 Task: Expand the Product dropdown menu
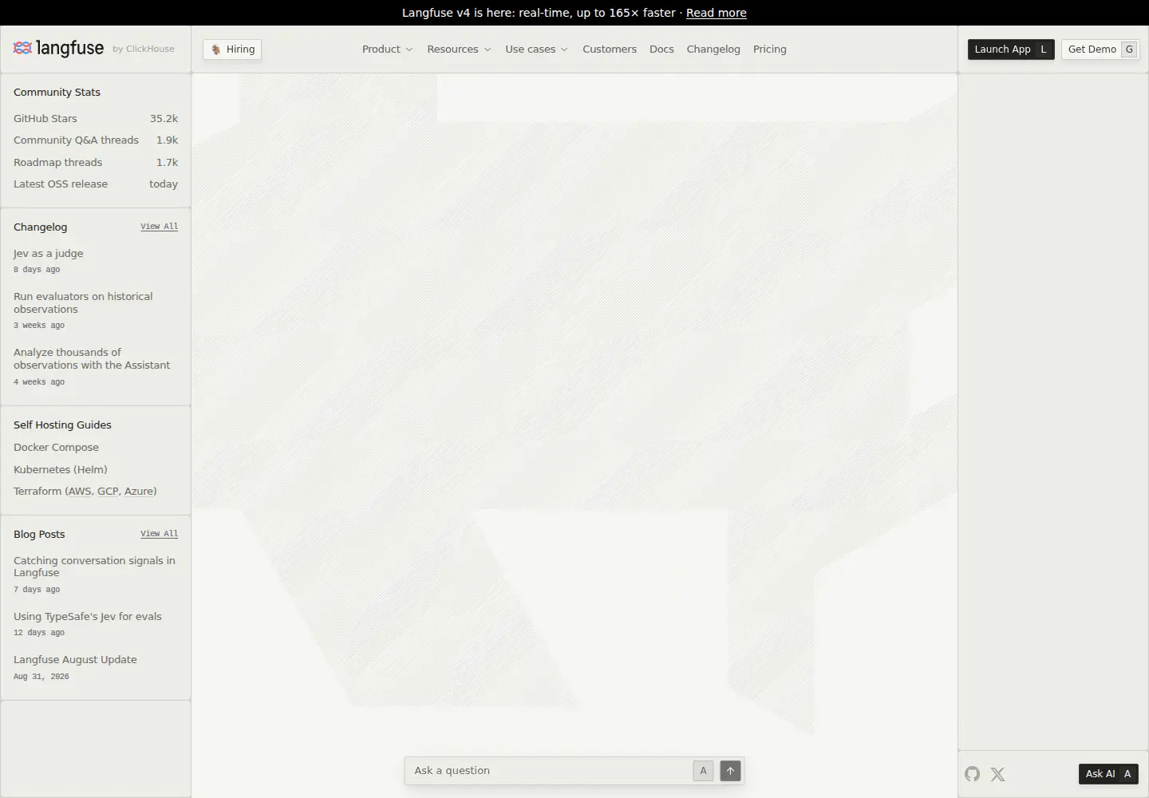388,49
